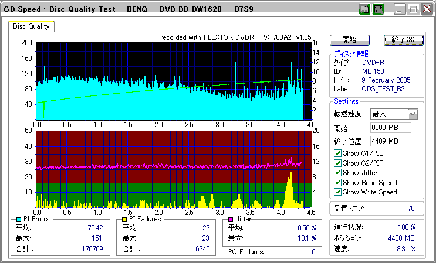Click the cyan PI Errors legend square
436x263 pixels.
click(x=18, y=219)
